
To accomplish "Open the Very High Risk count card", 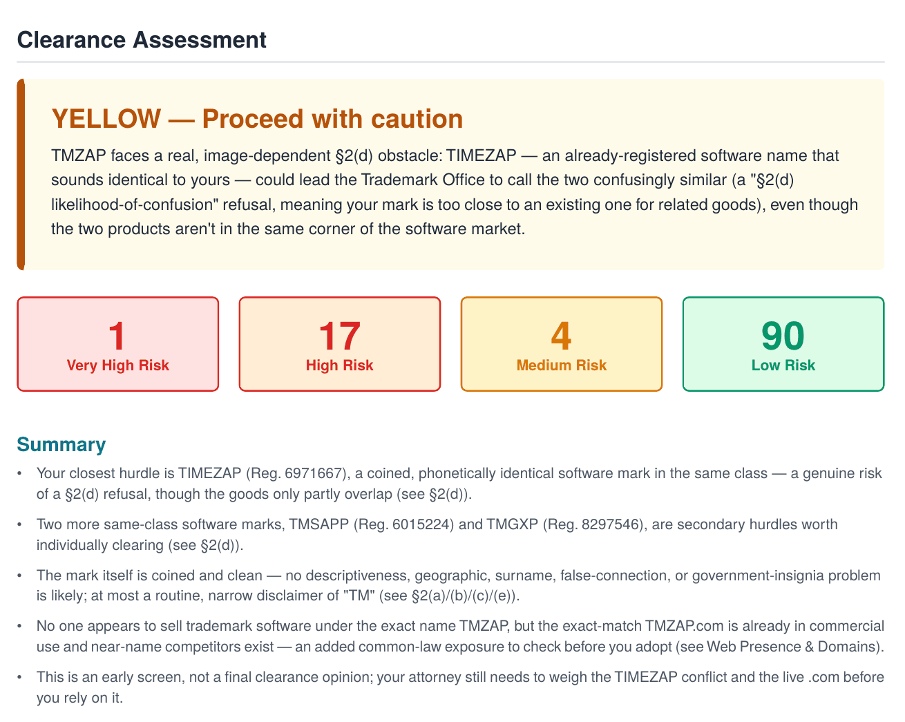I will pyautogui.click(x=117, y=344).
